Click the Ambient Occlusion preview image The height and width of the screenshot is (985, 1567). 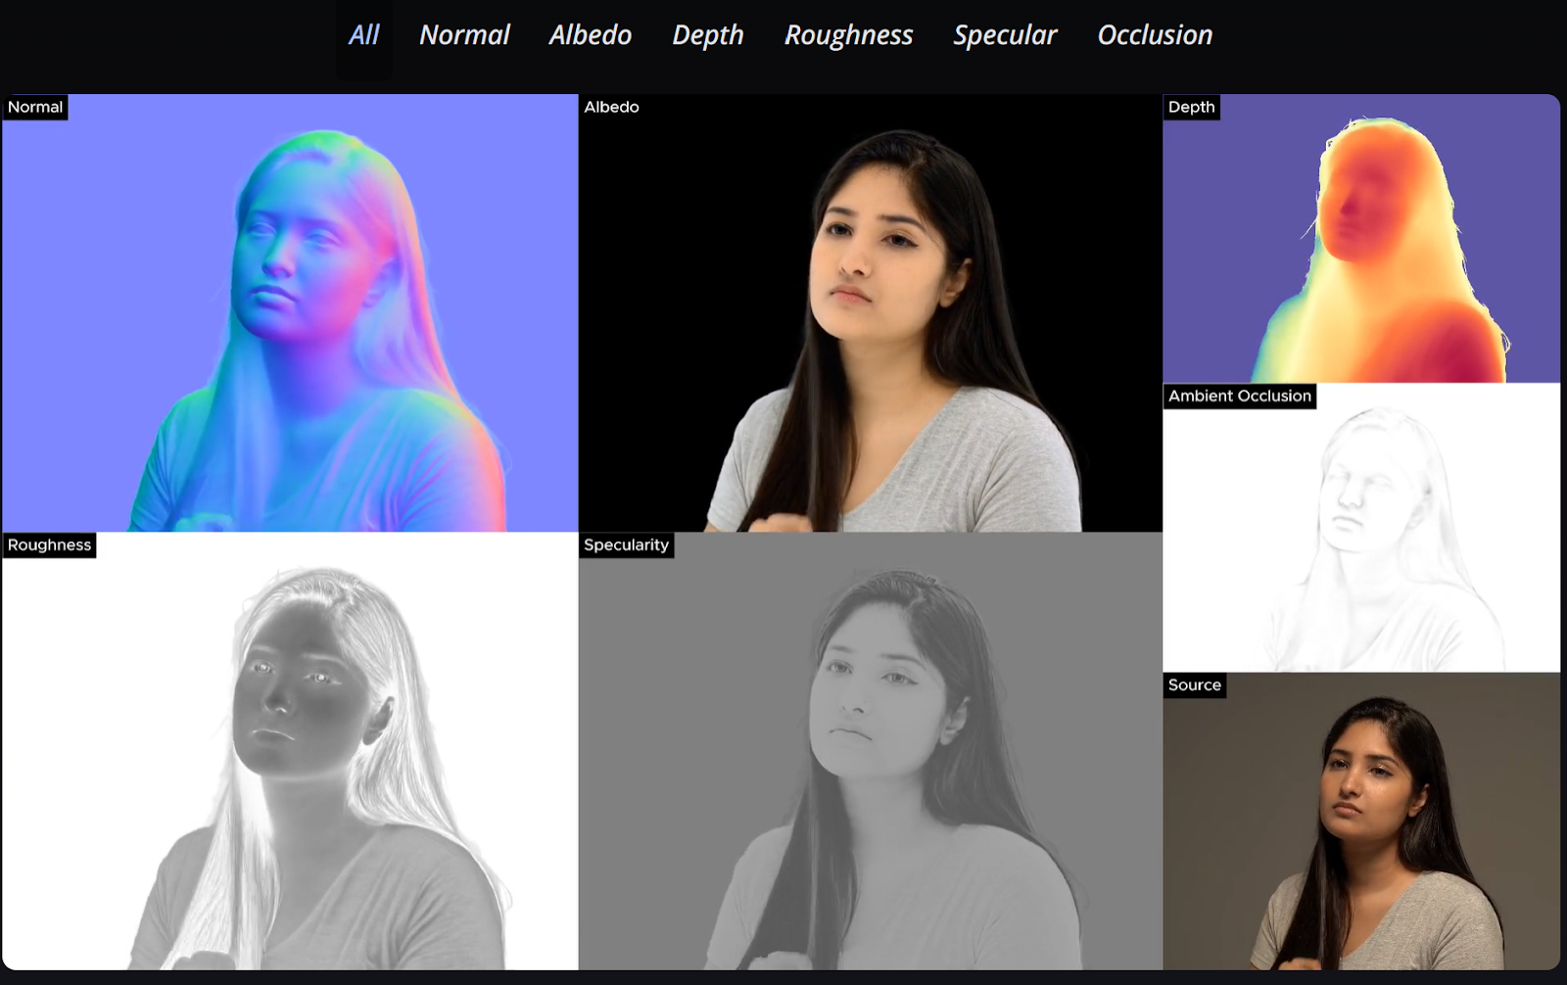point(1361,528)
